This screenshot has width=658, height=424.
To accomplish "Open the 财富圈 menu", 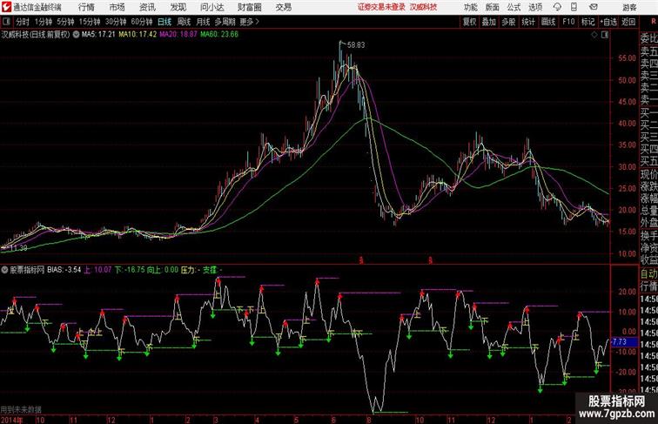I will click(x=249, y=7).
